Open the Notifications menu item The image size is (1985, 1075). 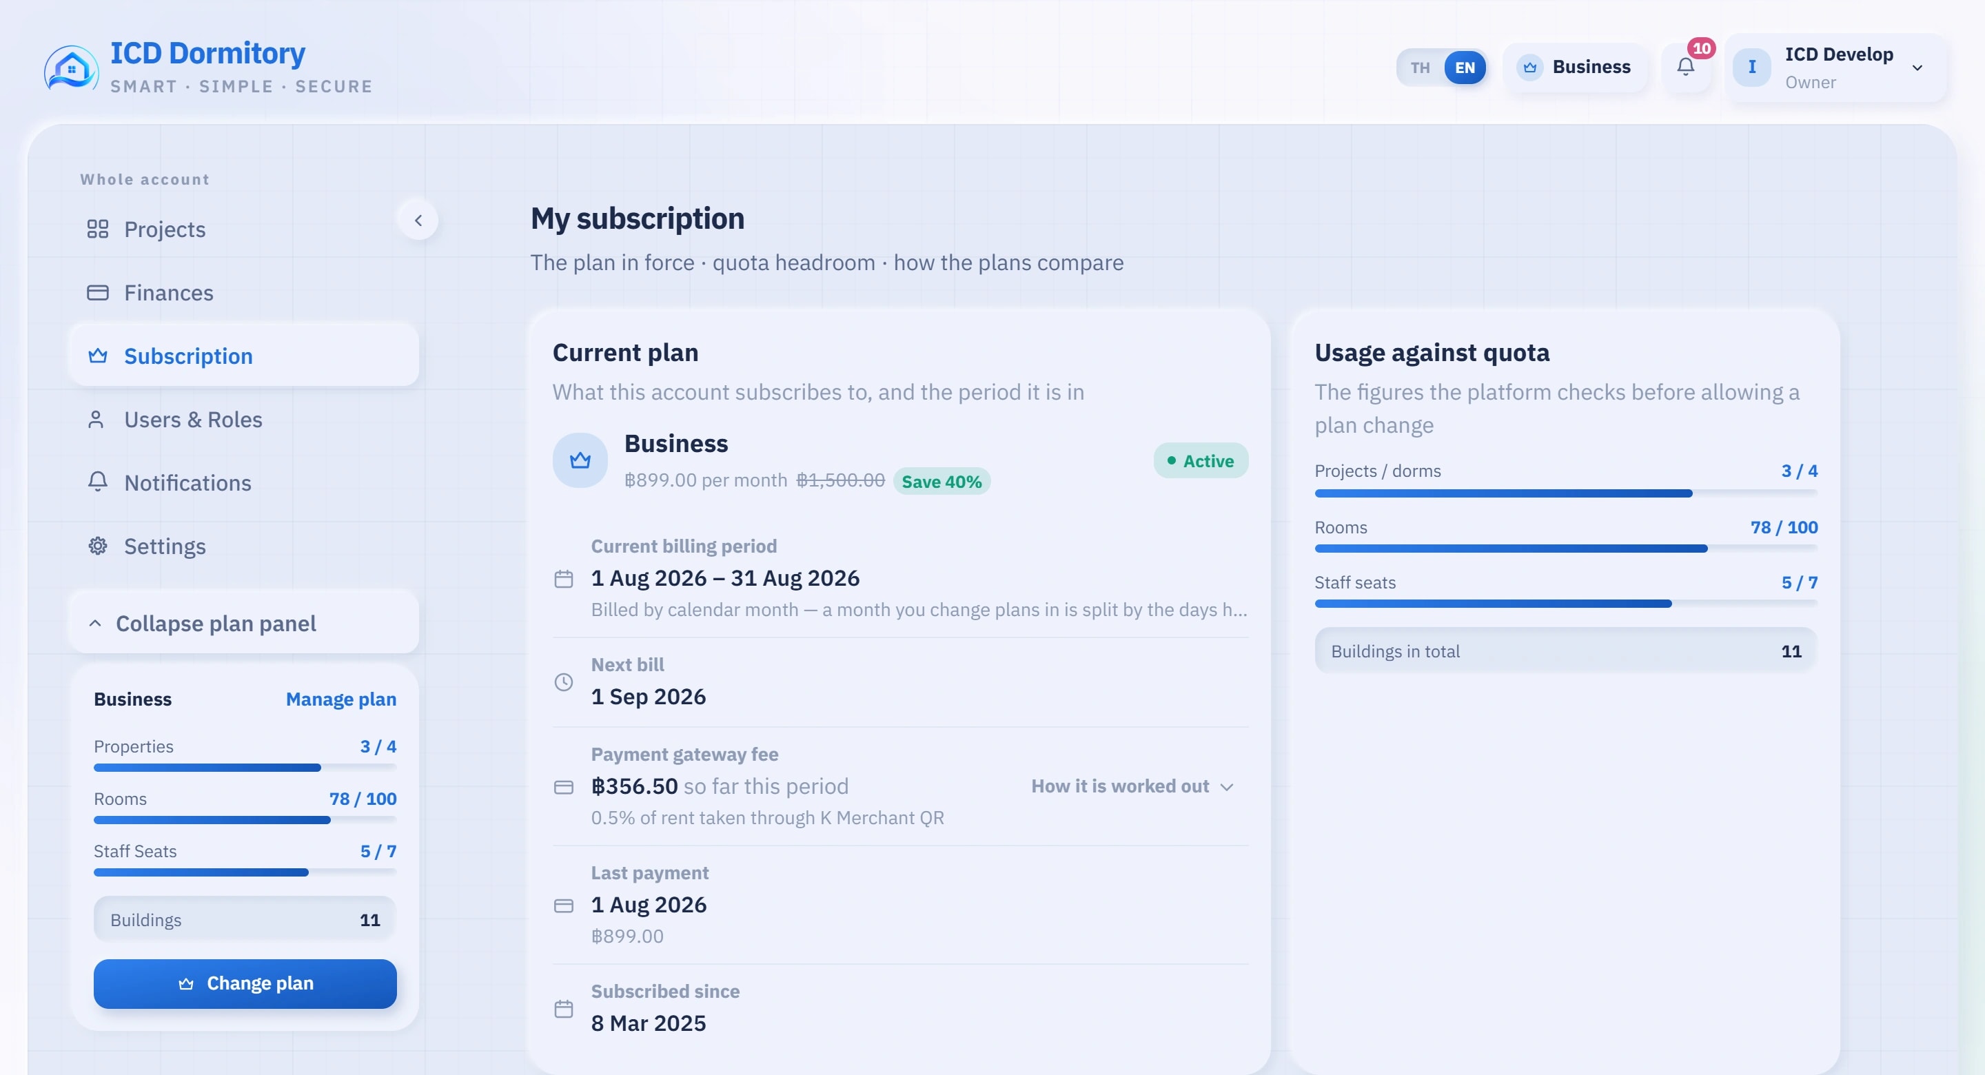coord(245,482)
